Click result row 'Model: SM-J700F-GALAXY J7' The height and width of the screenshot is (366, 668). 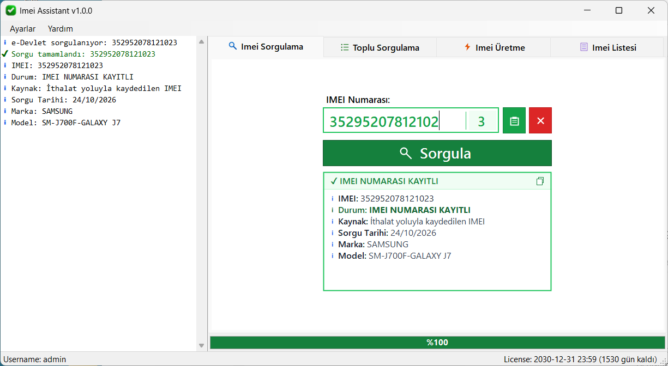point(395,256)
